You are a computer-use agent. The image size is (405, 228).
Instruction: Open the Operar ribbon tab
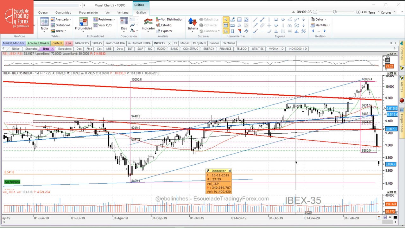tap(43, 13)
